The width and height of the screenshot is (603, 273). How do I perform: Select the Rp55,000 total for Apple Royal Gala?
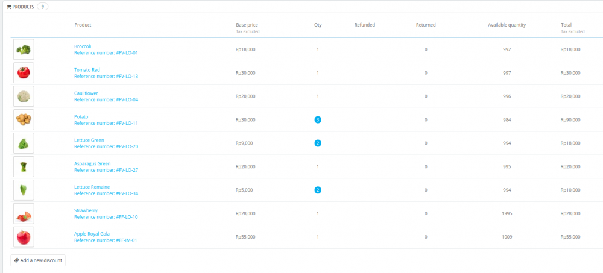coord(570,237)
